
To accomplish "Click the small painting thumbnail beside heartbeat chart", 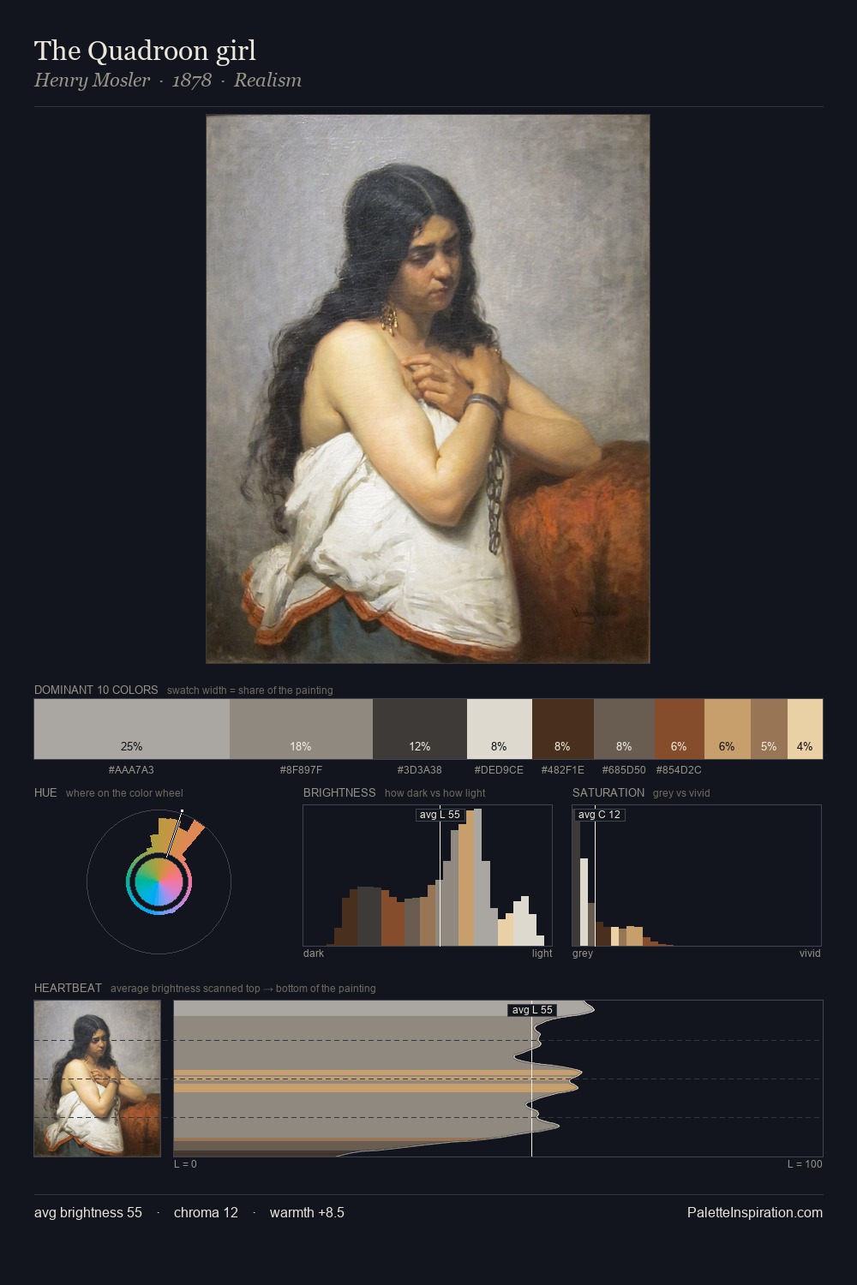I will [97, 1079].
